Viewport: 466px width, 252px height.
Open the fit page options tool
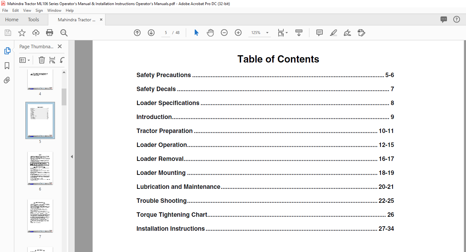click(282, 33)
